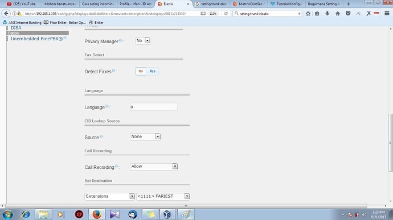The height and width of the screenshot is (220, 393).
Task: Close the Elastix tab
Action: [188, 4]
